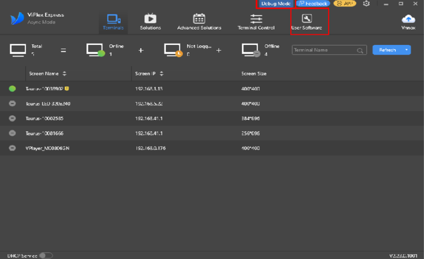Click the Online terminals monitor icon

pyautogui.click(x=95, y=50)
